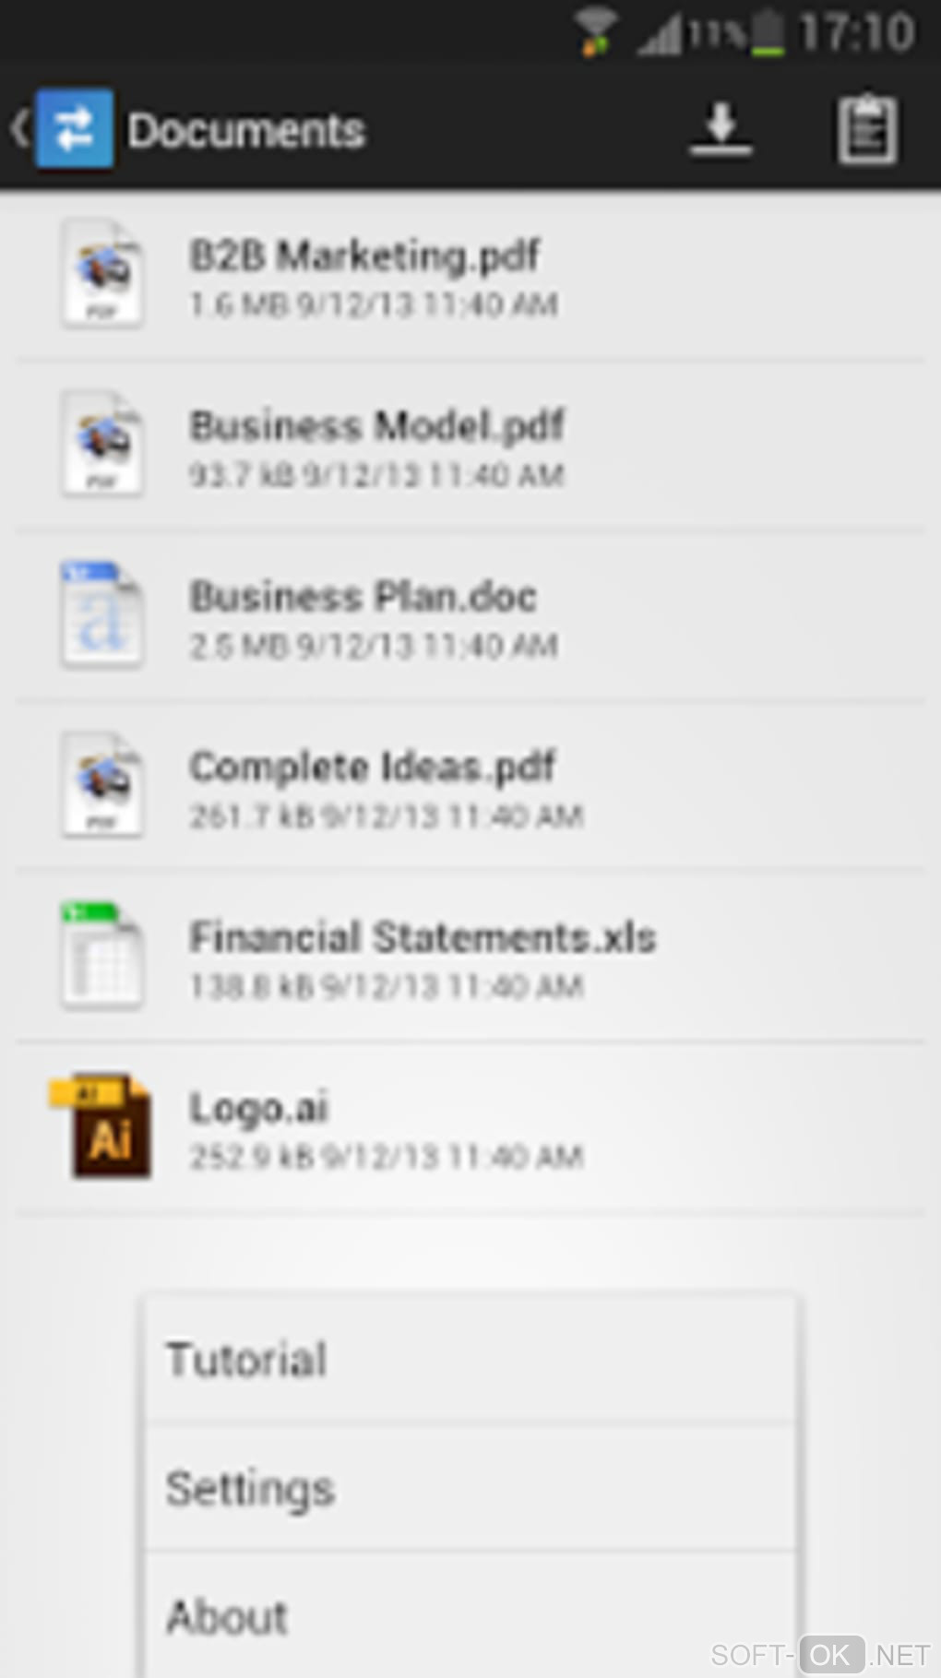Image resolution: width=941 pixels, height=1678 pixels.
Task: Click the Business Plan doc file icon
Action: tap(101, 614)
